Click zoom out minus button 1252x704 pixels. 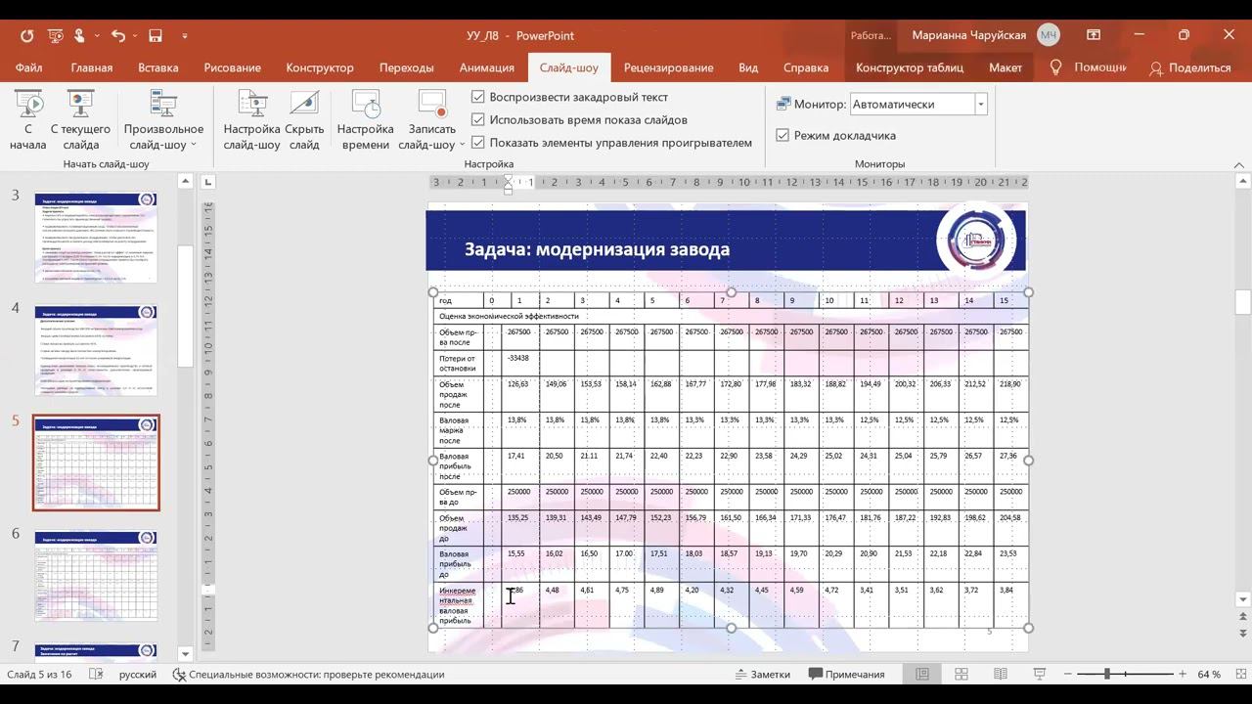1069,674
